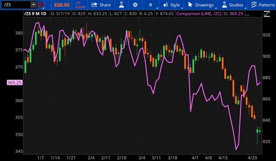Open the D timeframe selector
Image resolution: width=276 pixels, height=161 pixels.
151,5
